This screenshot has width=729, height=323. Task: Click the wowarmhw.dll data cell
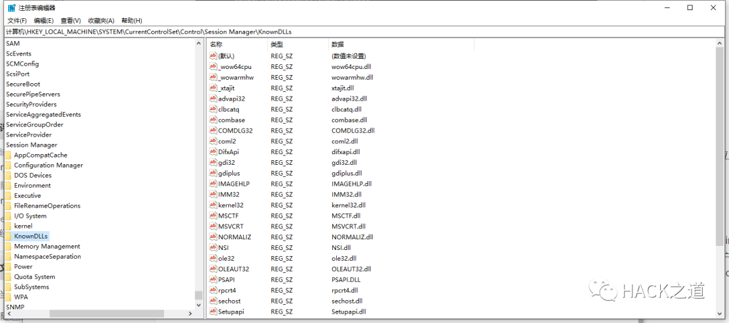pyautogui.click(x=352, y=77)
